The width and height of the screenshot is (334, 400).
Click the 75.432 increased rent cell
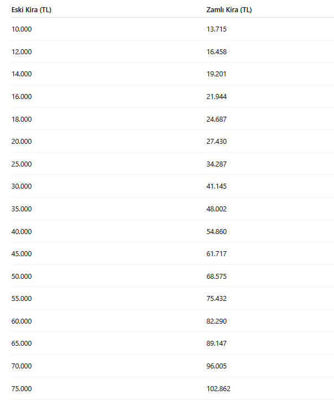click(216, 299)
